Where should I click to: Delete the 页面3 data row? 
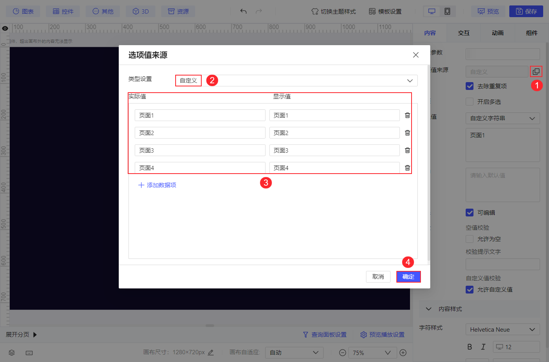(x=407, y=150)
